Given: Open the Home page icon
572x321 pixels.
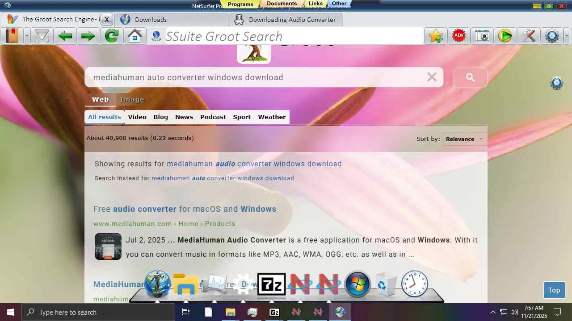Looking at the screenshot, I should 135,36.
